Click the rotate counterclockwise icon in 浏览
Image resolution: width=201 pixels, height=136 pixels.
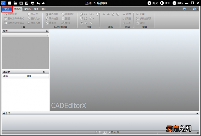[113, 14]
